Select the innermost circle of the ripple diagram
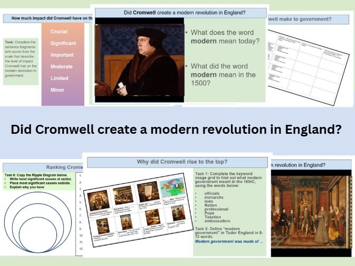The image size is (355, 266). pos(38,234)
